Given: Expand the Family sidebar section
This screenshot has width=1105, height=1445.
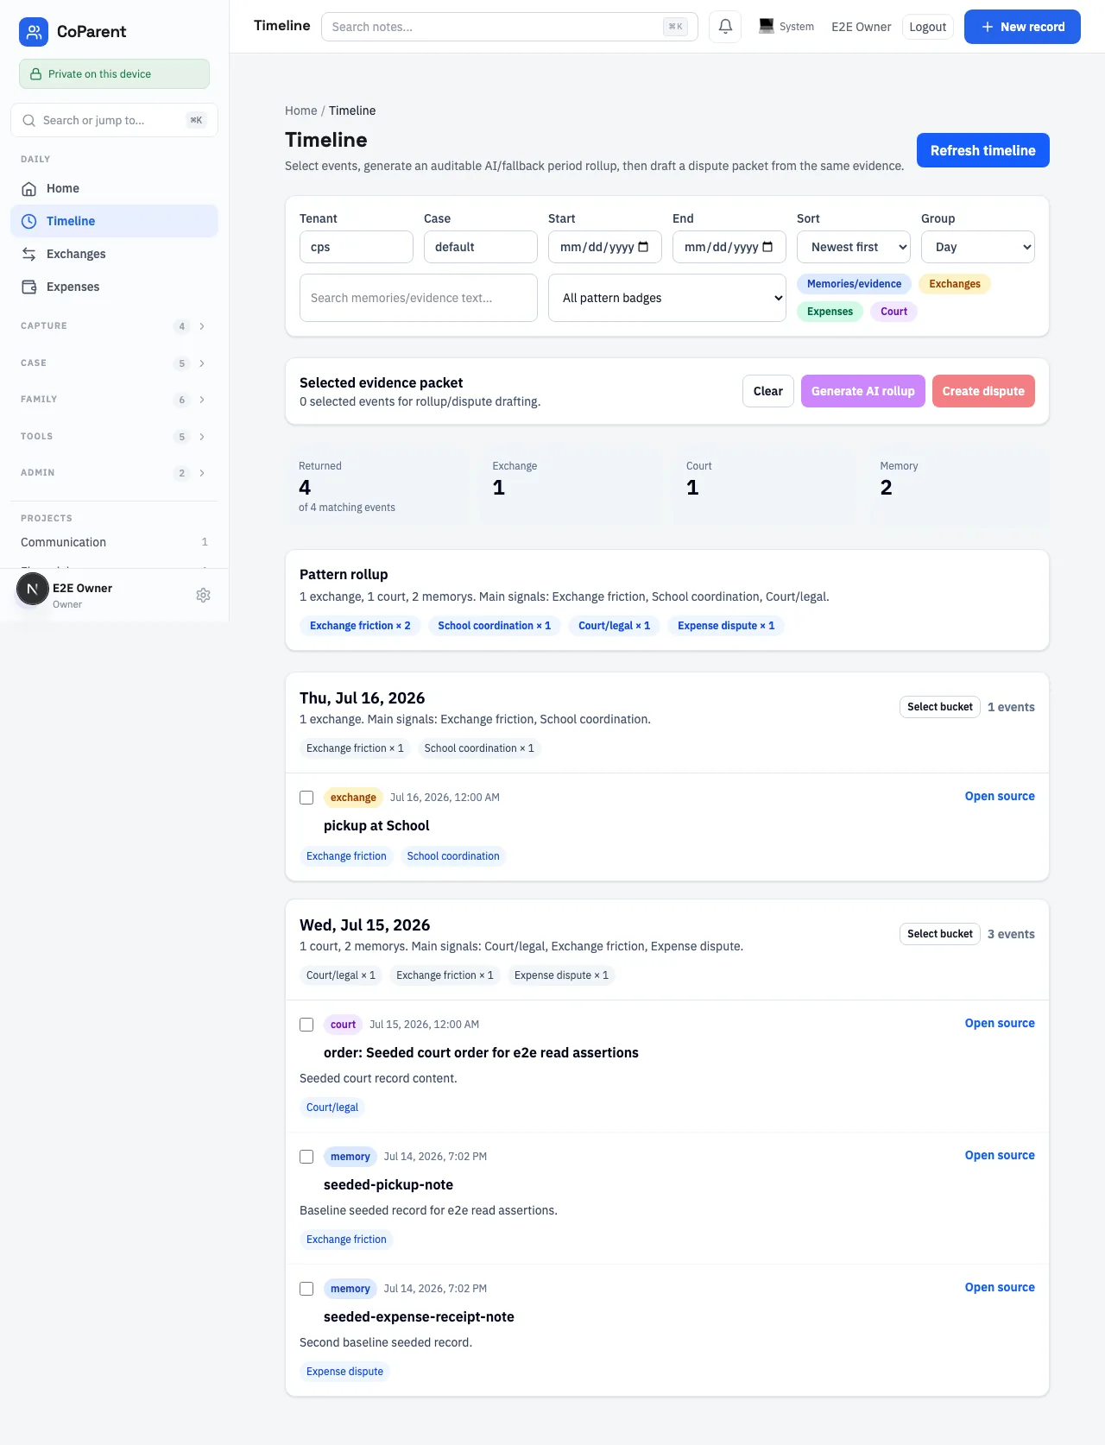Looking at the screenshot, I should [x=114, y=400].
